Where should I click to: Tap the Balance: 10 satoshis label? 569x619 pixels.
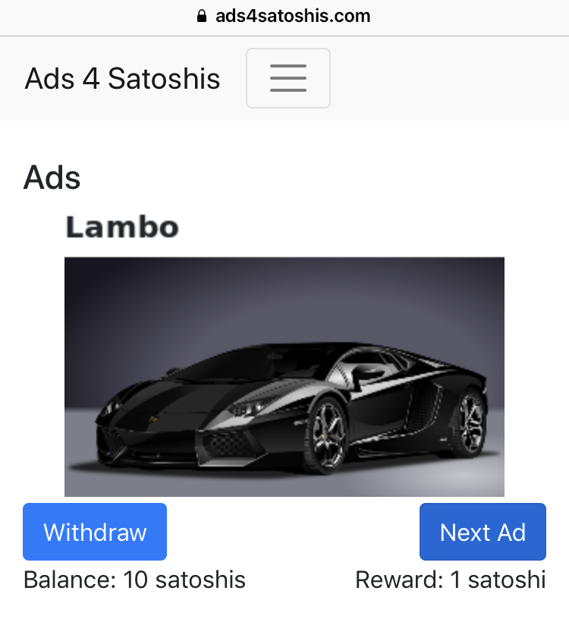click(134, 580)
